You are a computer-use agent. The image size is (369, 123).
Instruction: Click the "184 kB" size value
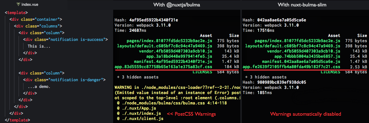click(232, 67)
